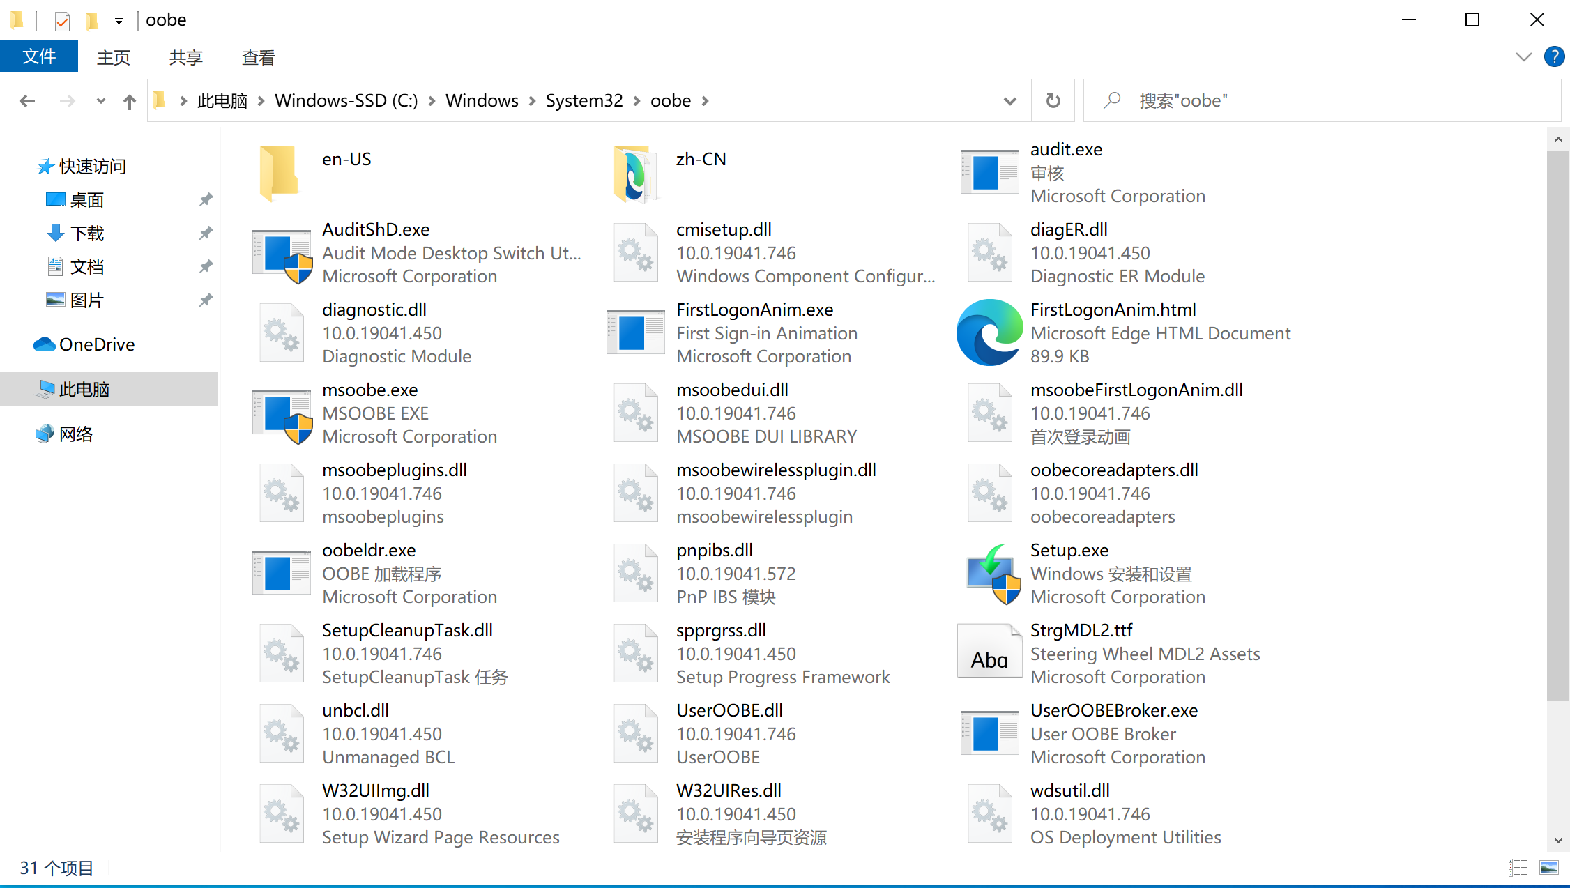
Task: Open 网络 in navigation pane
Action: click(75, 434)
